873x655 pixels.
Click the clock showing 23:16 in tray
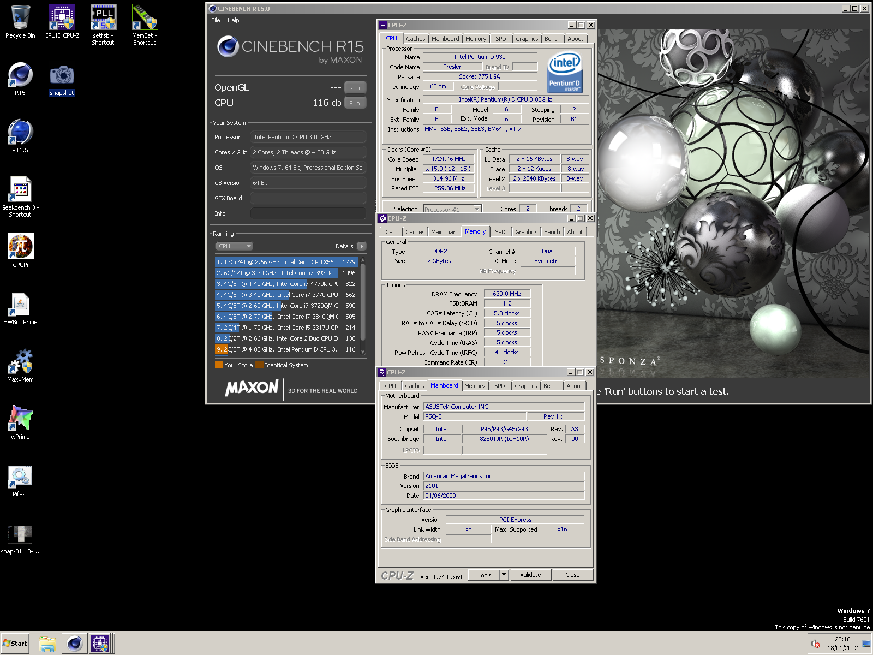(842, 639)
